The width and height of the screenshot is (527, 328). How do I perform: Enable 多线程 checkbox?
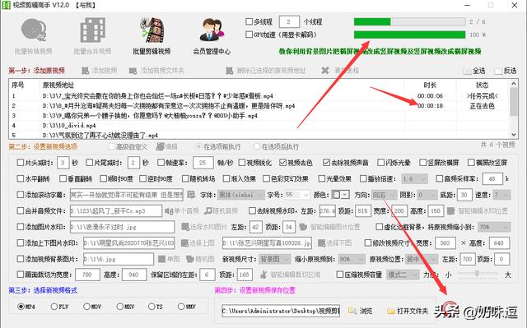pyautogui.click(x=249, y=22)
